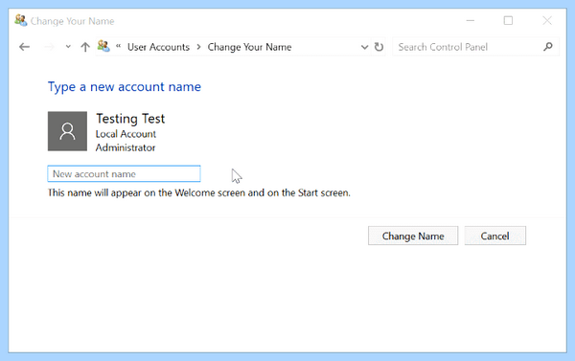Screen dimensions: 575x361
Task: Cancel the name change
Action: [x=495, y=236]
